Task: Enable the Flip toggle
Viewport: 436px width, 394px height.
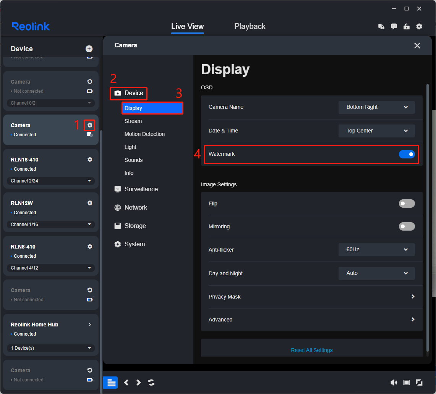Action: [x=407, y=204]
